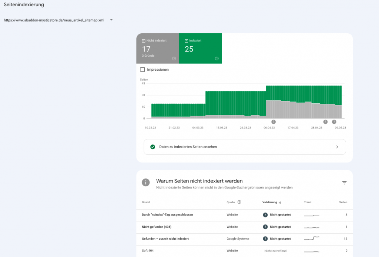Click the Trend column header
This screenshot has height=257, width=379.
pyautogui.click(x=308, y=202)
